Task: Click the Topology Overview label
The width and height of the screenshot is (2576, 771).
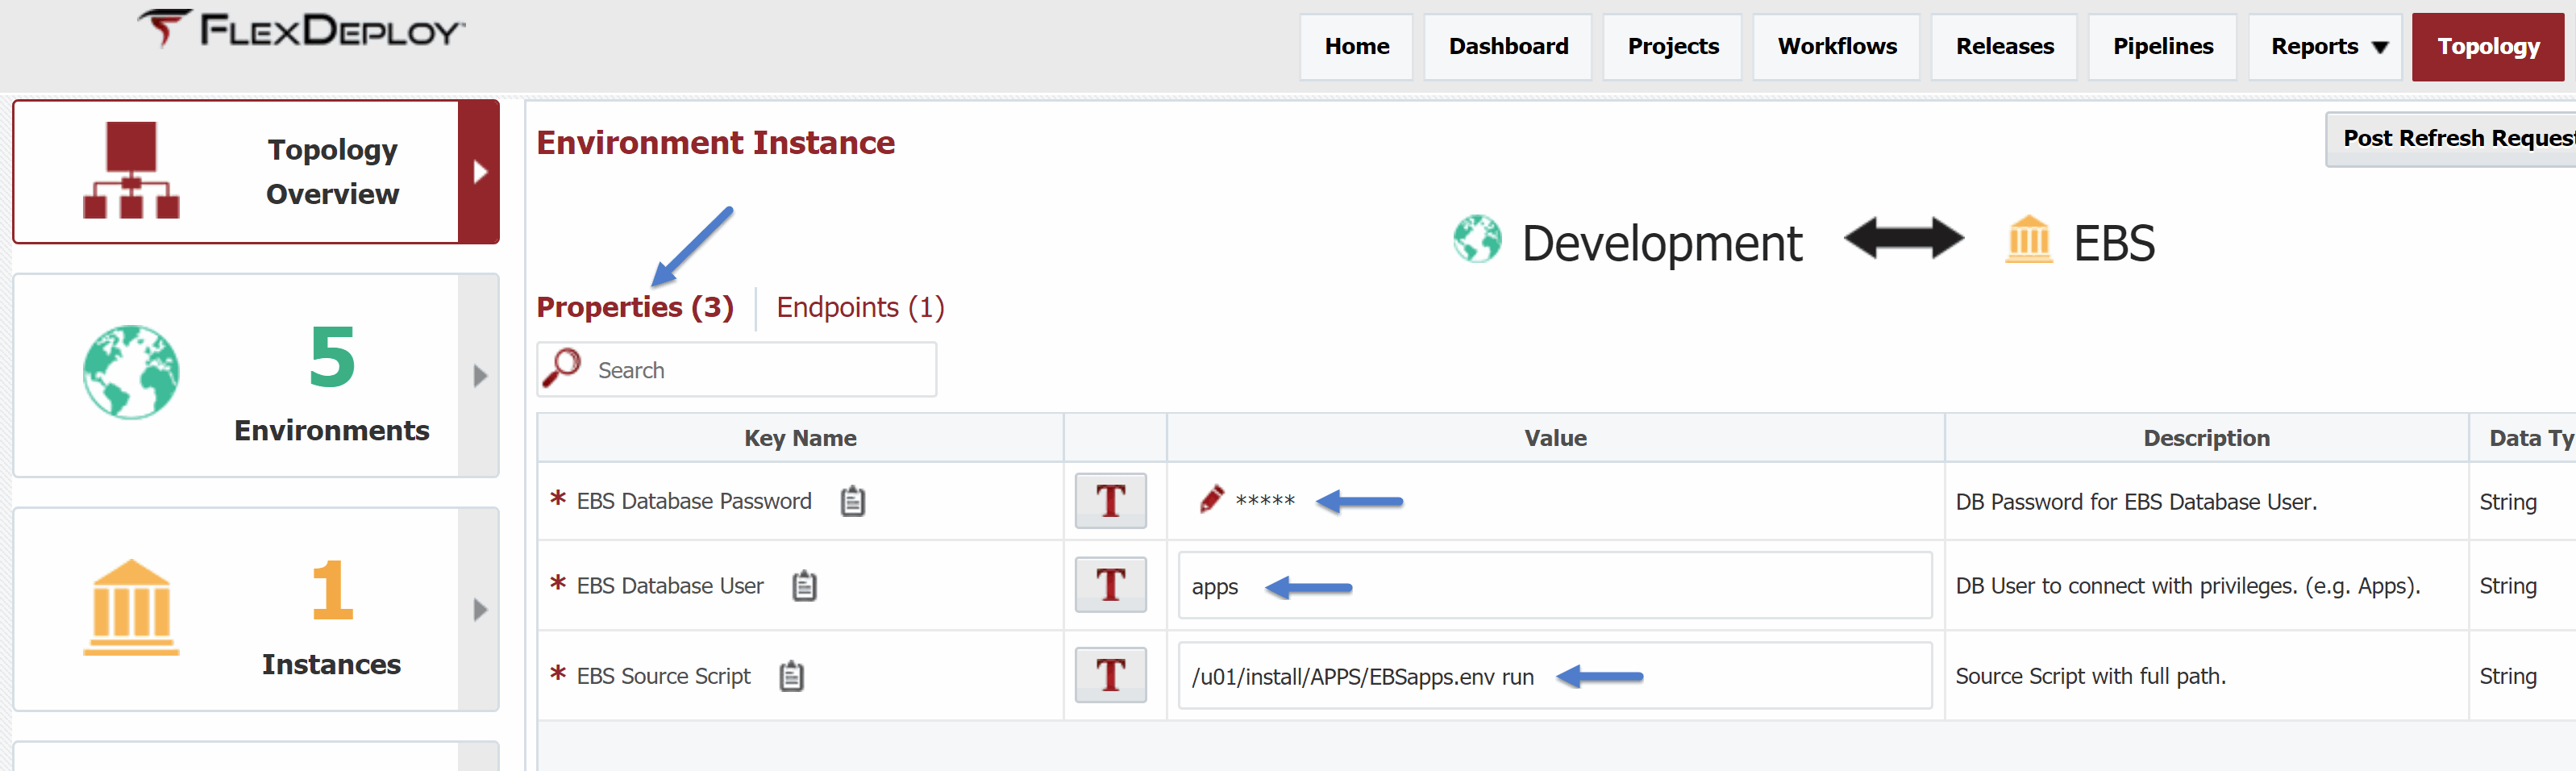Action: (x=332, y=171)
